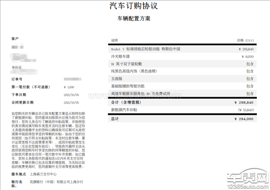Click 高级车载娱乐服务包 30 天免费试用 item

[x=141, y=94]
